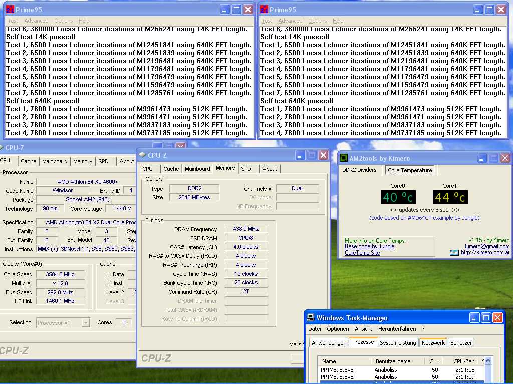Switch to Anwendungen tab in Task-Manager

click(x=329, y=343)
